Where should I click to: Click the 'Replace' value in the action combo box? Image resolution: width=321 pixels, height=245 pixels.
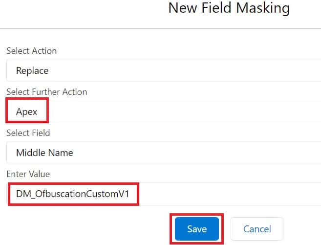pos(32,70)
